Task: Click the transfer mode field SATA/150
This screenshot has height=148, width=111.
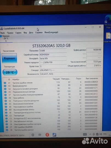Action: pyautogui.click(x=53, y=62)
